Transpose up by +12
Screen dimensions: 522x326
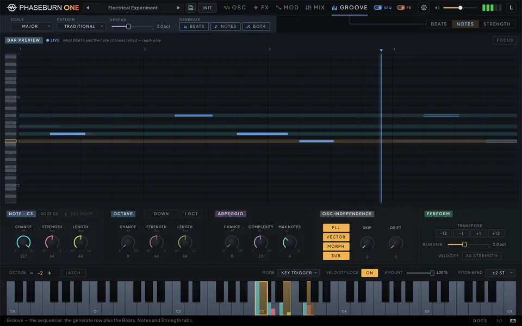pos(496,234)
